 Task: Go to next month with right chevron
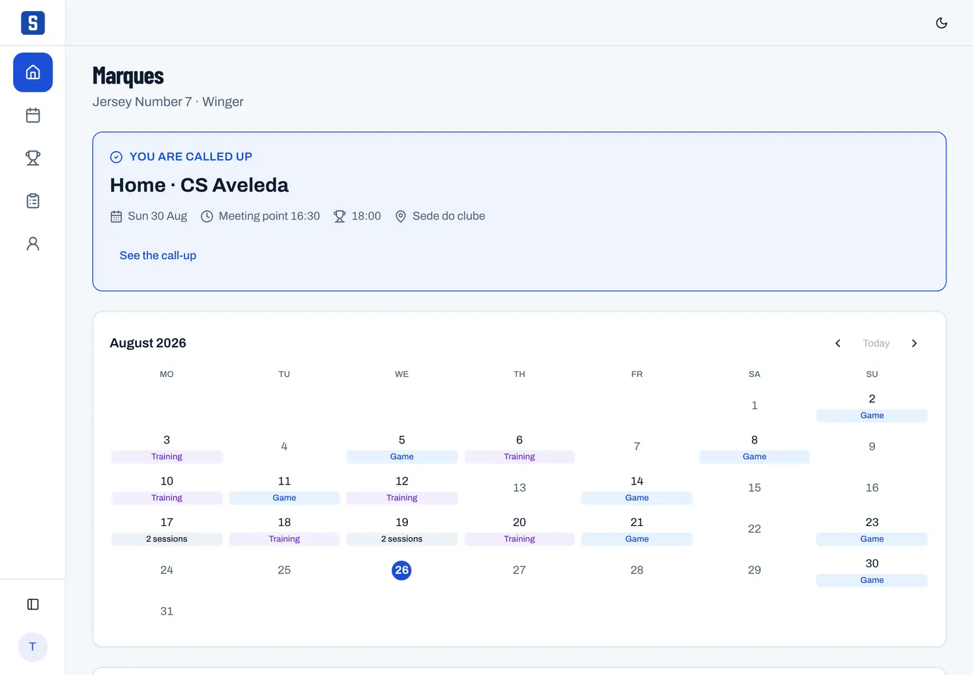[914, 343]
